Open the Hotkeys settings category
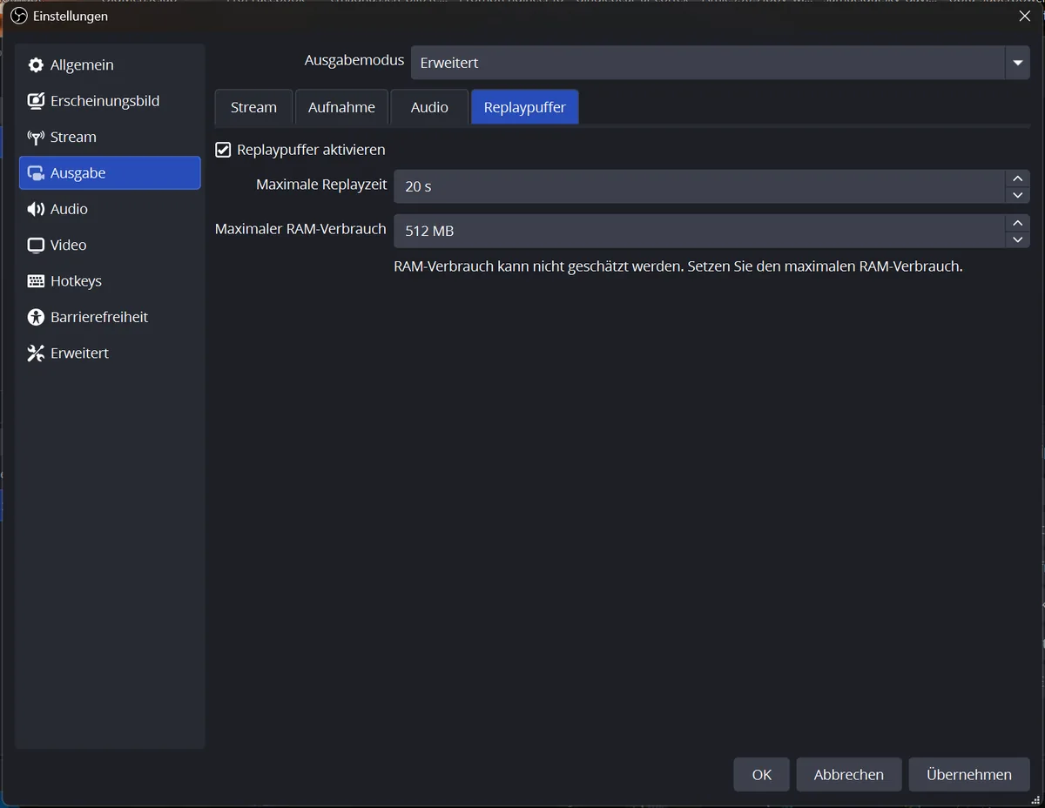 [110, 281]
